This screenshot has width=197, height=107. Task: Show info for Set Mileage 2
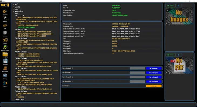(72, 72)
